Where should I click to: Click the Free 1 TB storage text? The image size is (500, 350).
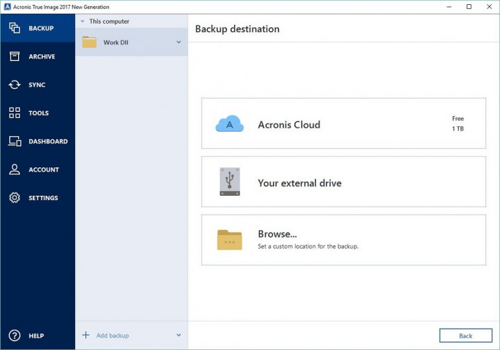[x=458, y=124]
